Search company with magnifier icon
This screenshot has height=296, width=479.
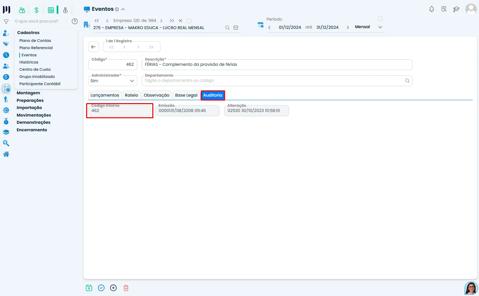[227, 28]
